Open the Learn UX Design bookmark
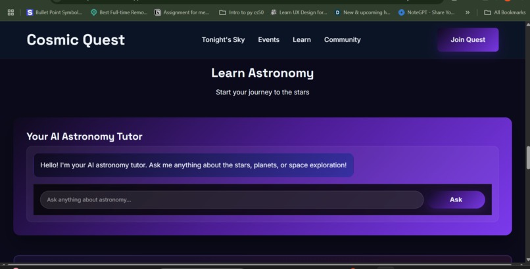This screenshot has height=269, width=530. pyautogui.click(x=299, y=12)
